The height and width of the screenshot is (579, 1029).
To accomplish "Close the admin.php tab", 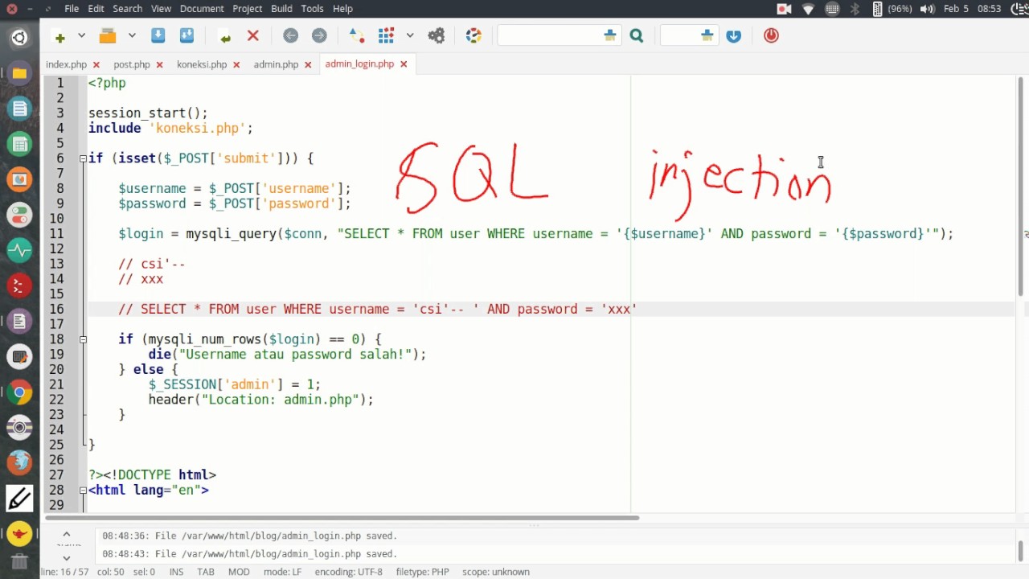I will pos(308,64).
